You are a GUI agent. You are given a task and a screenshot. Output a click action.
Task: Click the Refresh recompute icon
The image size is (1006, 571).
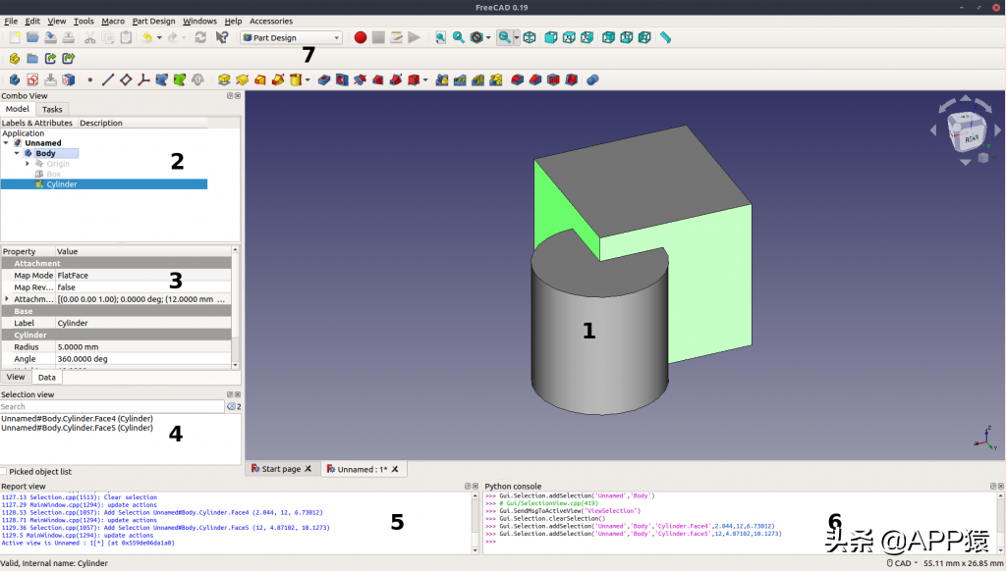point(200,37)
